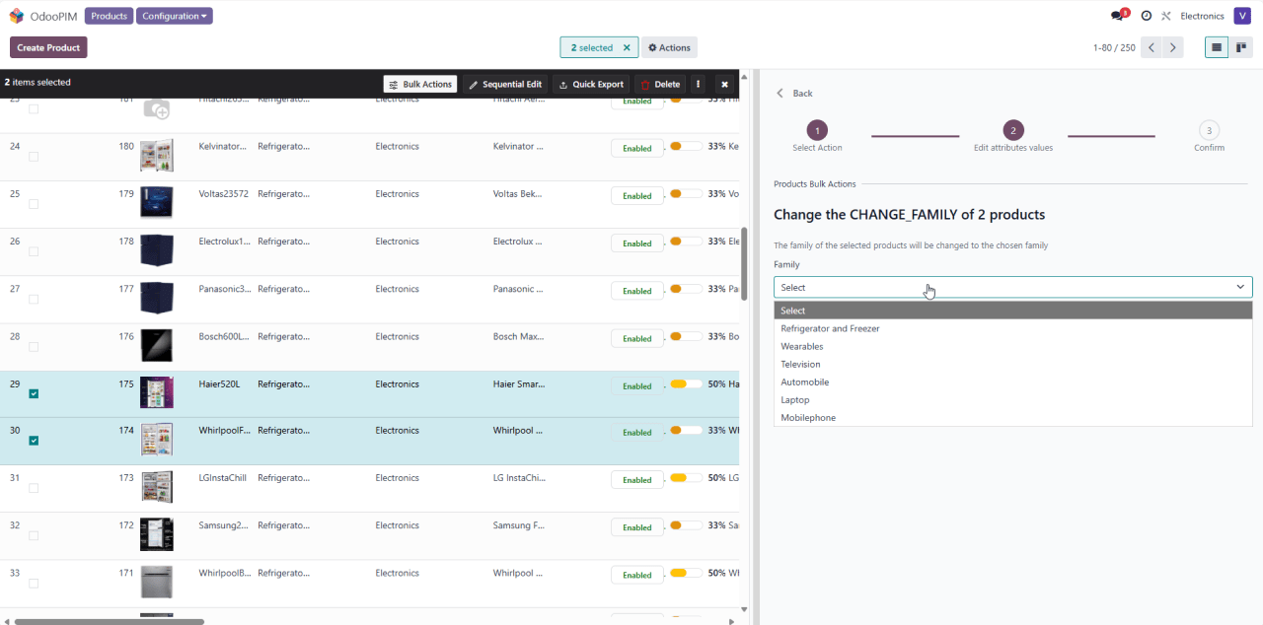Click the Haier520L completeness progress bar
This screenshot has height=625, width=1263.
pyautogui.click(x=686, y=383)
